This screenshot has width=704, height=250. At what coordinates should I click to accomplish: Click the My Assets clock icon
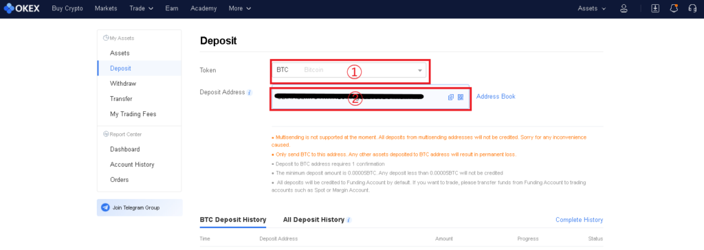106,38
